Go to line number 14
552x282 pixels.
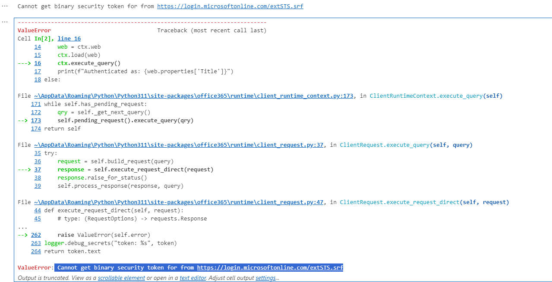click(38, 47)
